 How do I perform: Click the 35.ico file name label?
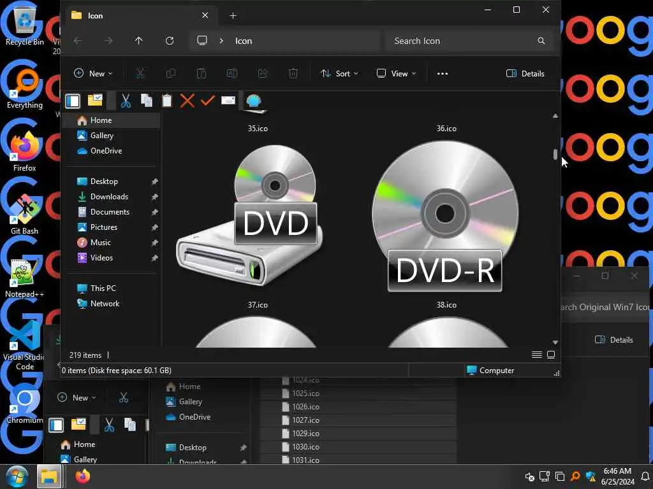[258, 129]
